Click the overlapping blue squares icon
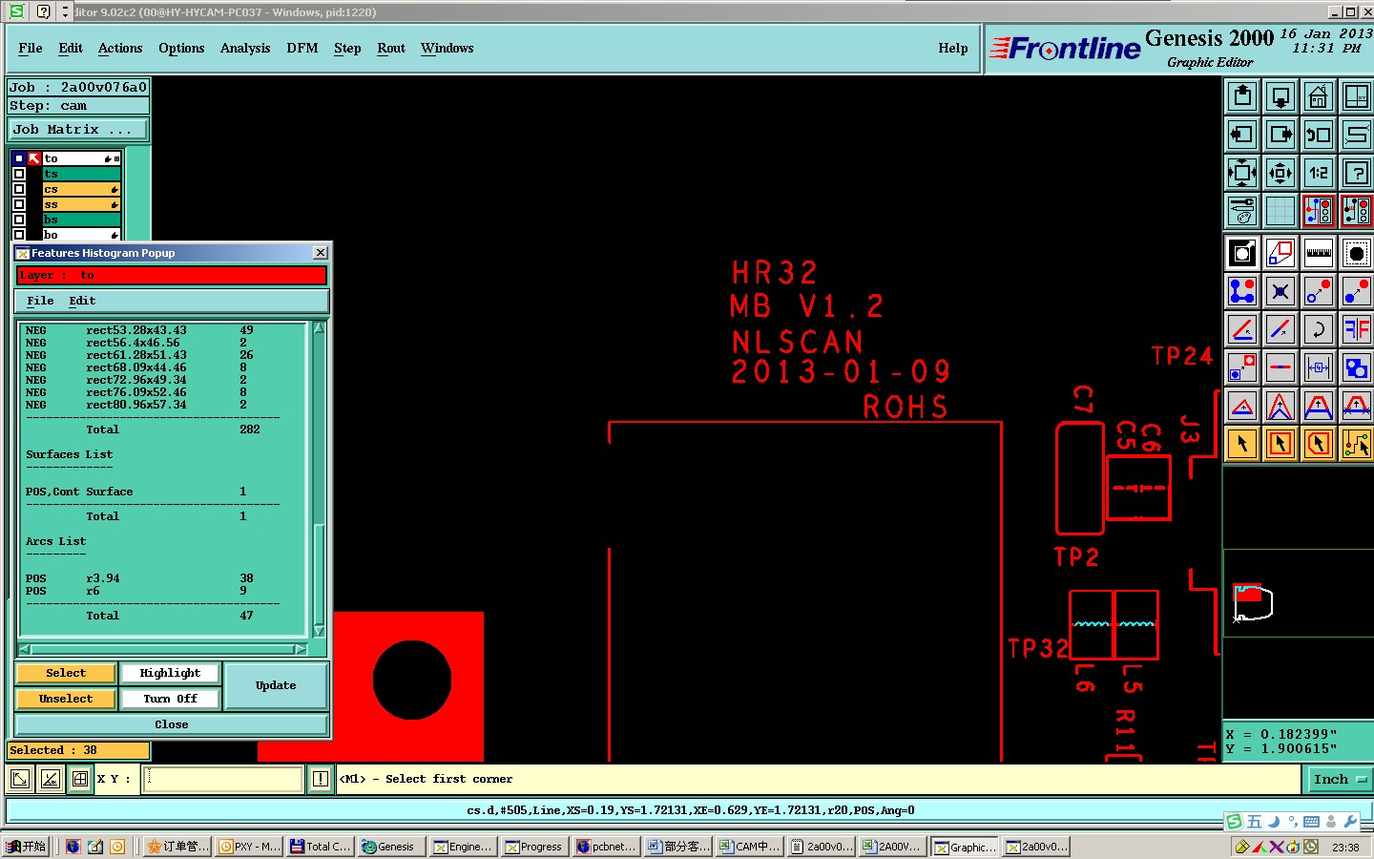Screen dimensions: 1374x859 1357,367
